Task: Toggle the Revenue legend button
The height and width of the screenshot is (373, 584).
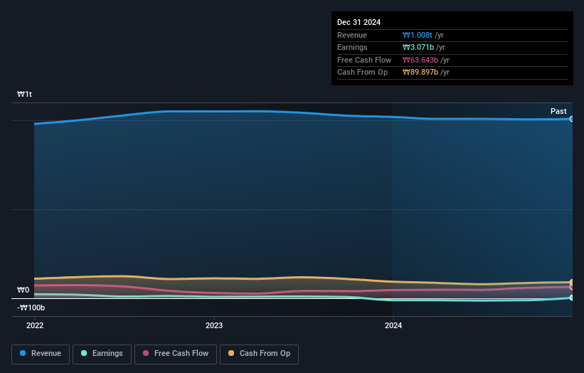Action: (x=41, y=354)
